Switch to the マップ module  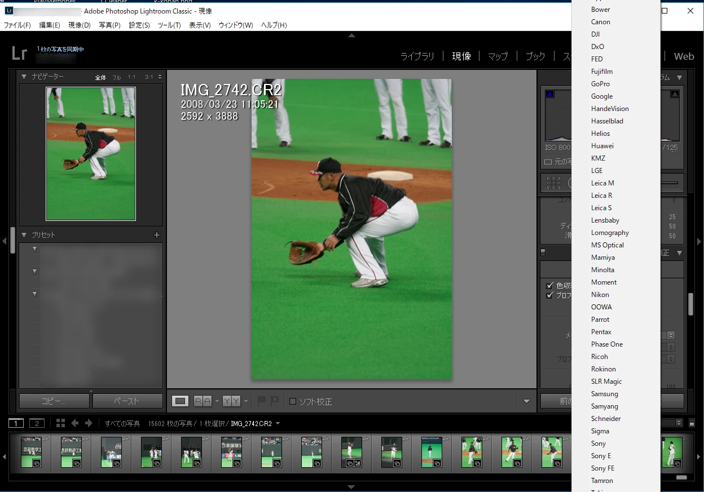point(498,56)
